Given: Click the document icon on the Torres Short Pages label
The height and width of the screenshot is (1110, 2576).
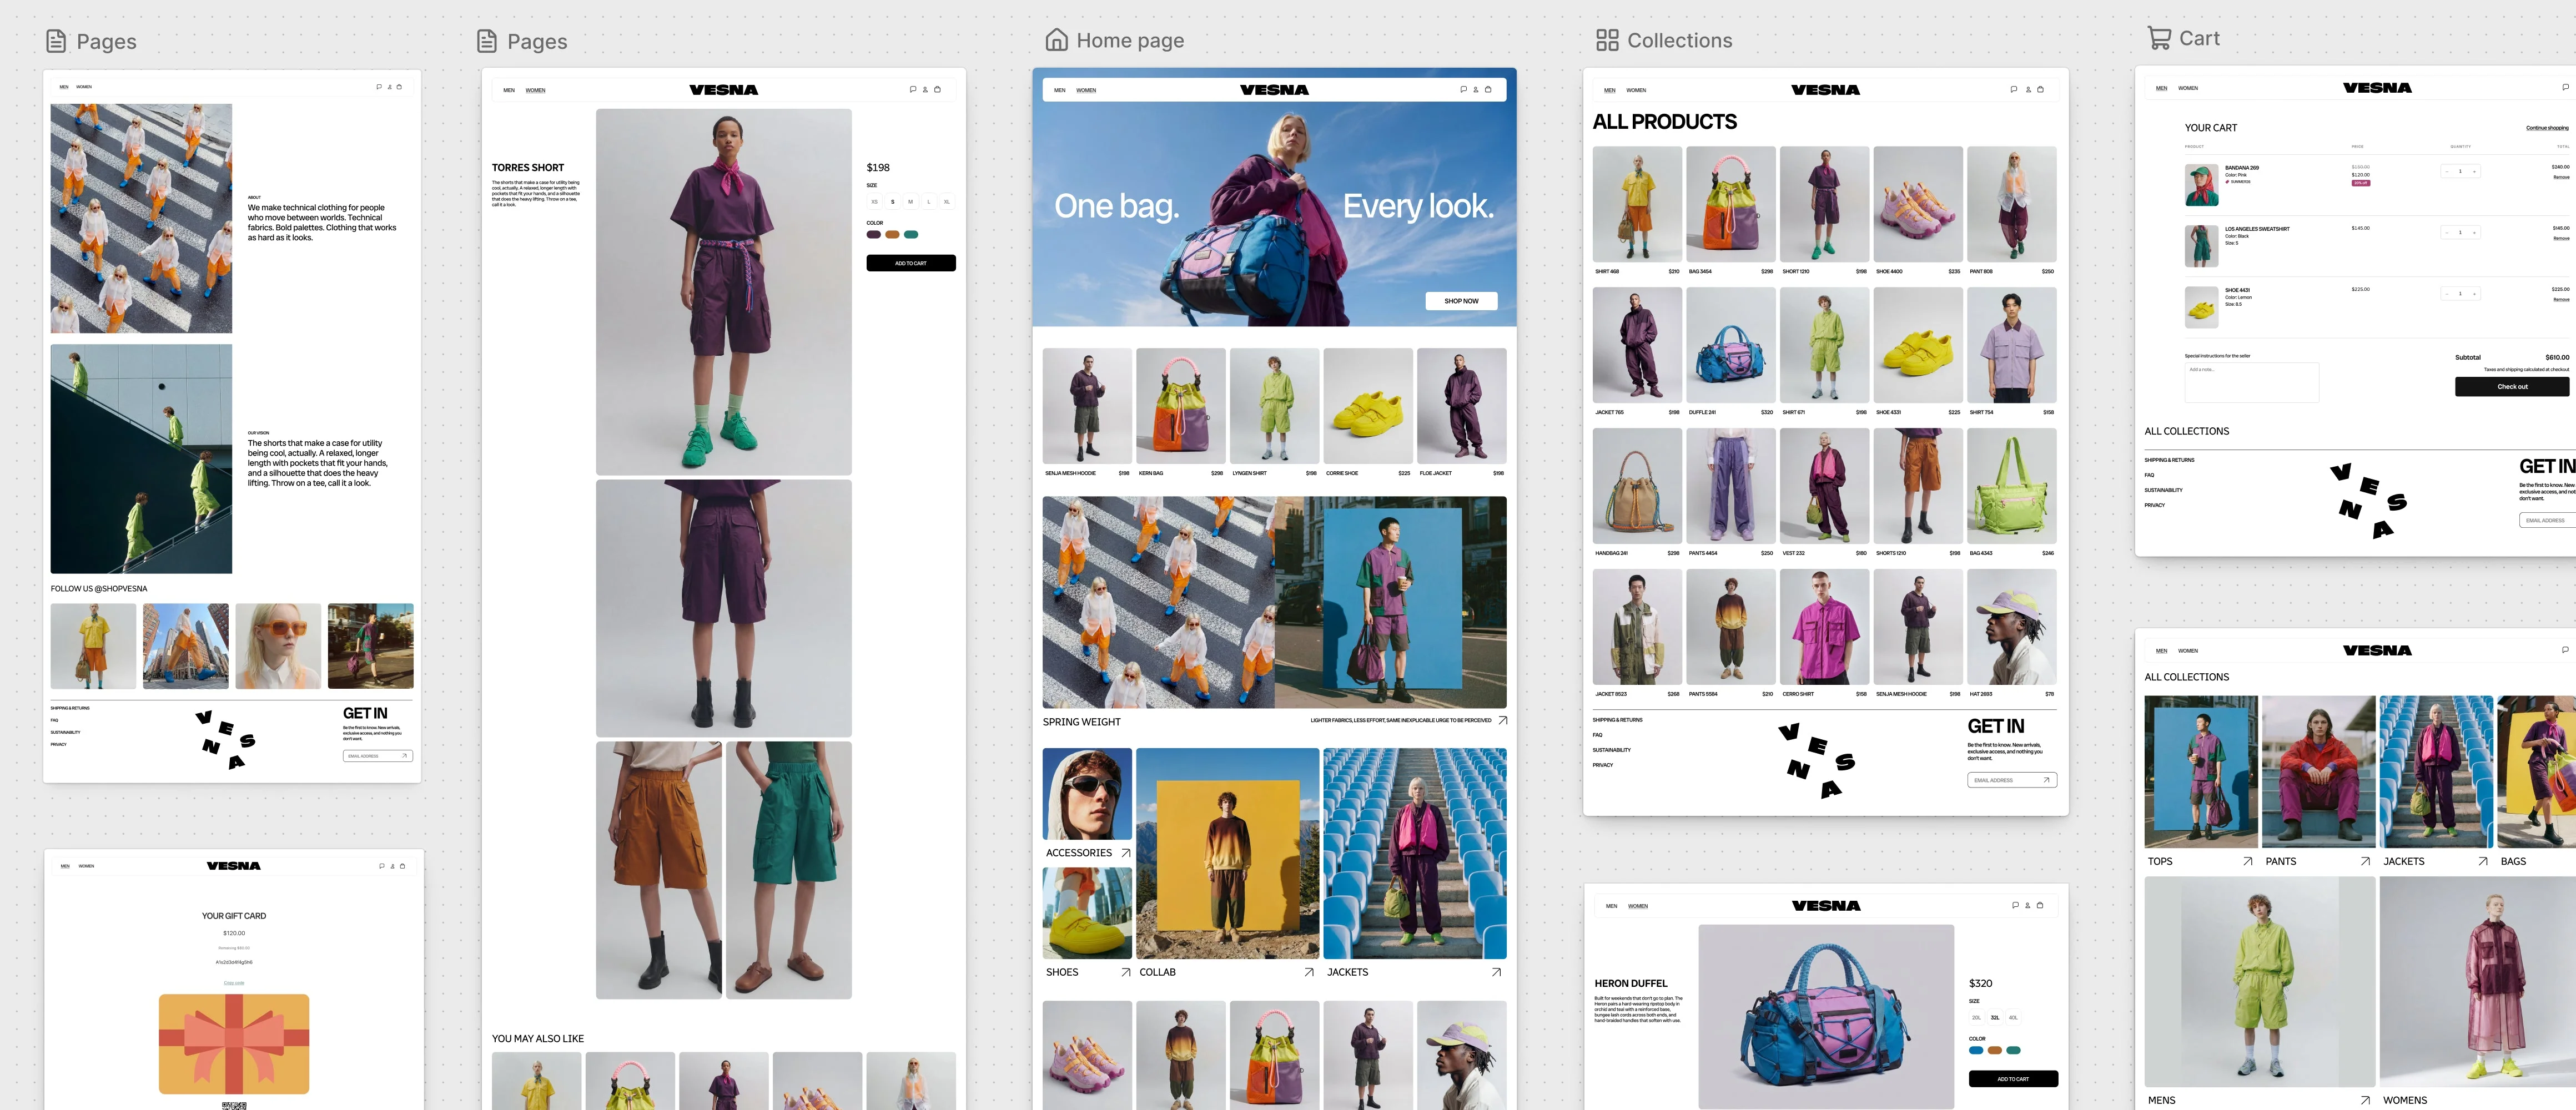Looking at the screenshot, I should pos(487,41).
